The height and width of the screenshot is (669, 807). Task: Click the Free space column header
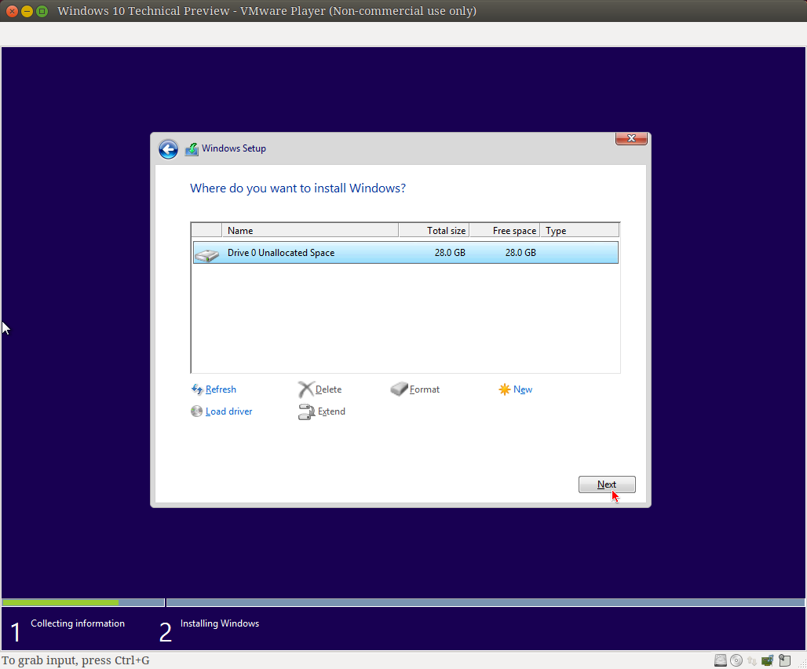(x=505, y=231)
